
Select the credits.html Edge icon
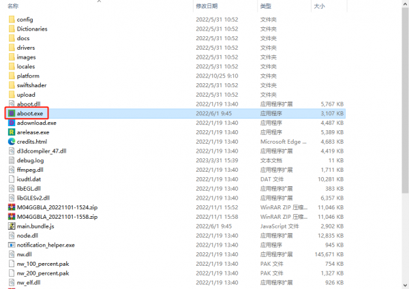(11, 142)
